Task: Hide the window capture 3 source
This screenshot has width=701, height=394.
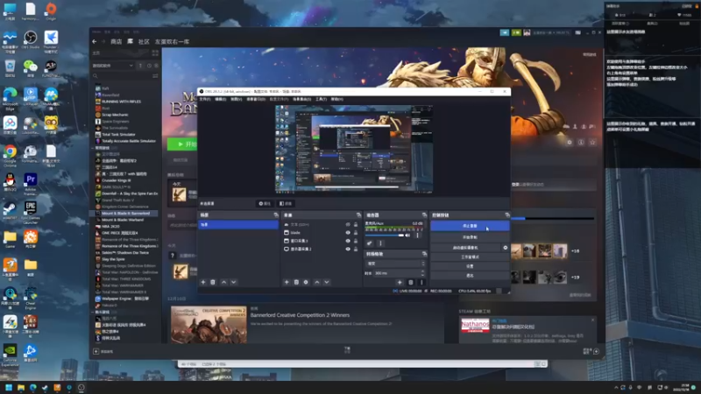Action: (348, 241)
